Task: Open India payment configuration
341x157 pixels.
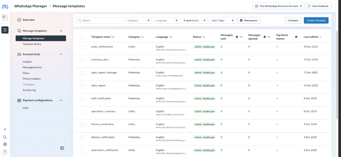Action: coord(26,108)
